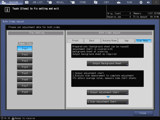This screenshot has height=120, width=160.
Task: Click the 16:35 time display
Action: (x=7, y=118)
